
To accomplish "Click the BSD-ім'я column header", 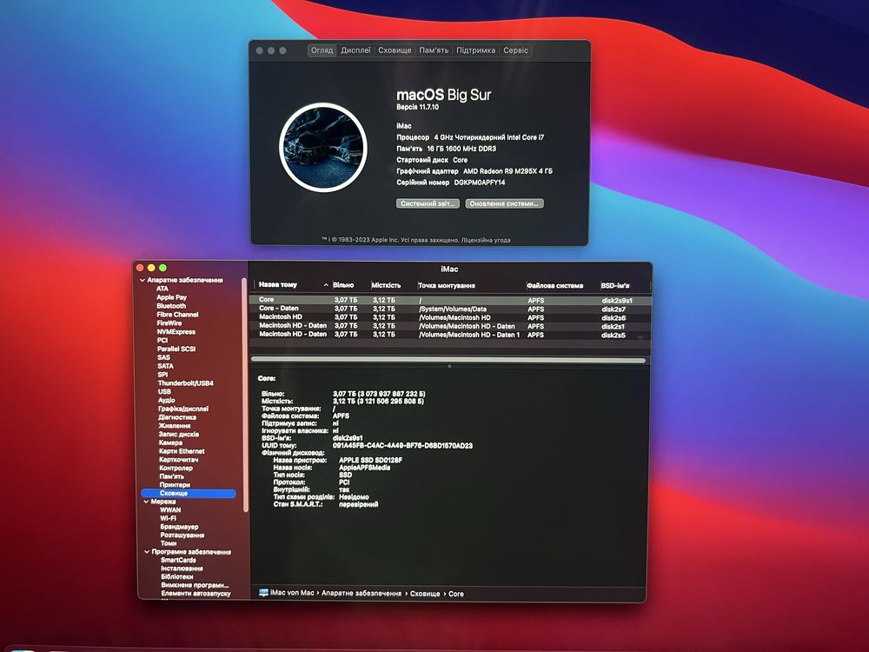I will click(615, 285).
